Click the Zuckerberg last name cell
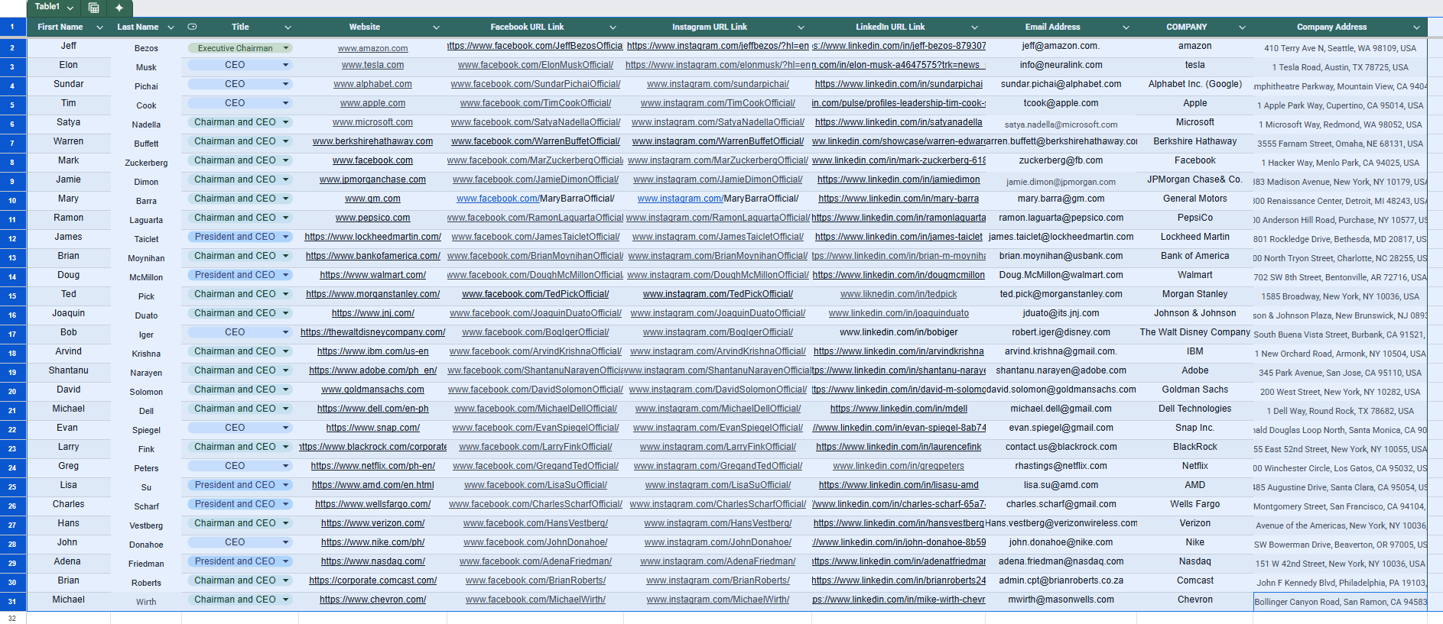Screen dimensions: 1443x624 click(x=146, y=163)
